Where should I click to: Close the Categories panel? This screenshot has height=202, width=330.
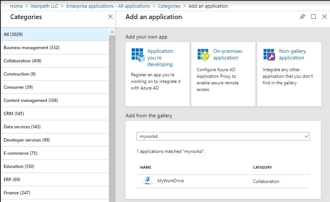(x=110, y=17)
